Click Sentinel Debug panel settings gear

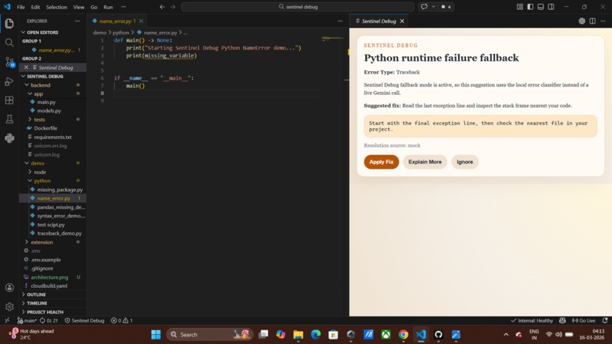[x=582, y=21]
